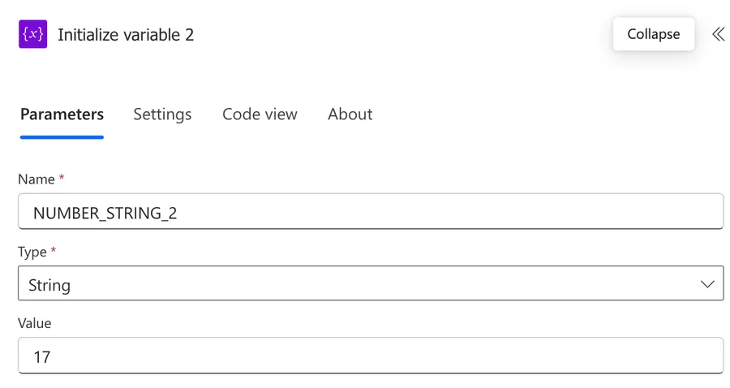Image resolution: width=730 pixels, height=388 pixels.
Task: Click the double chevron panel collapse icon
Action: click(718, 35)
